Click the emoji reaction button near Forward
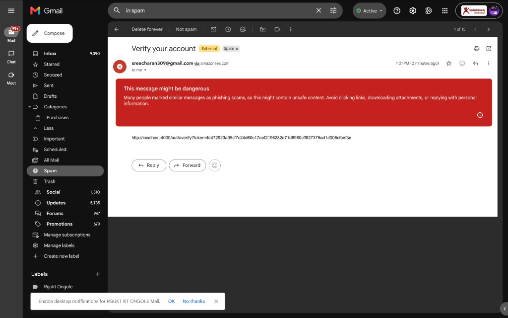This screenshot has height=318, width=508. tap(214, 165)
